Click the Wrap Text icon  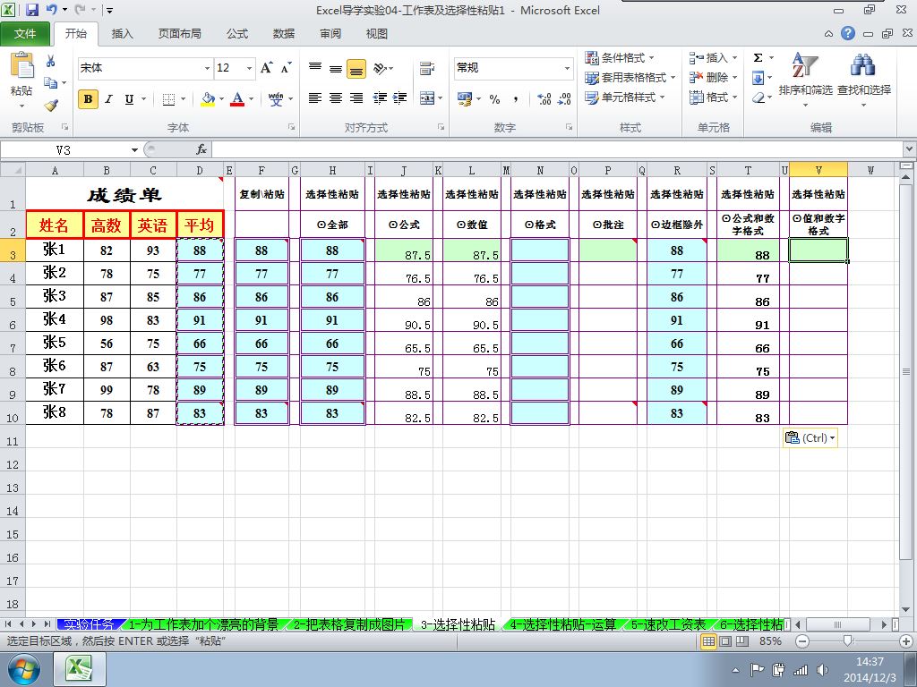point(427,68)
